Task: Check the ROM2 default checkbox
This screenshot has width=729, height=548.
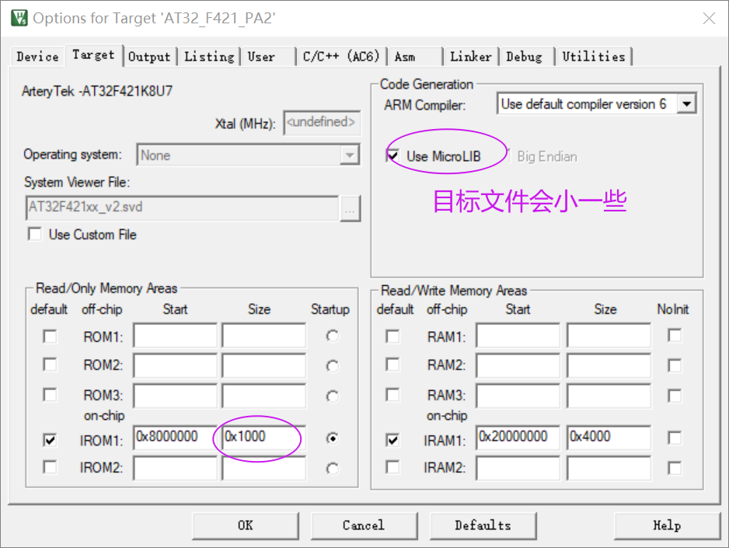Action: coord(50,365)
